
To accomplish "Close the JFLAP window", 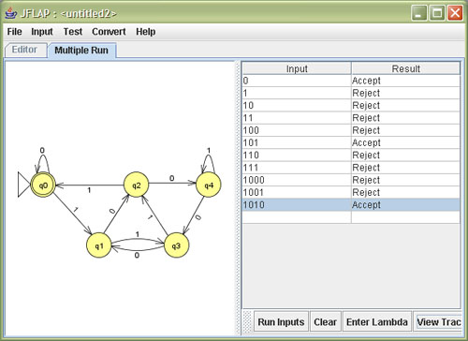I will click(455, 13).
